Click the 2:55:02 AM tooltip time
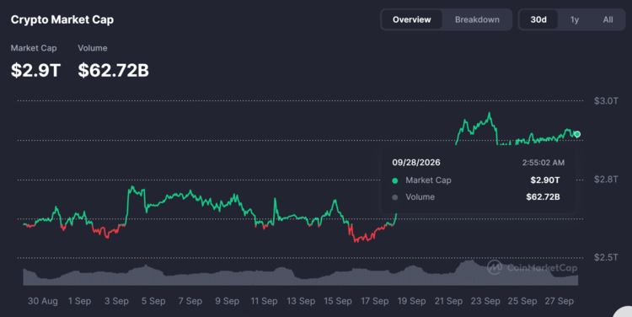 [543, 163]
